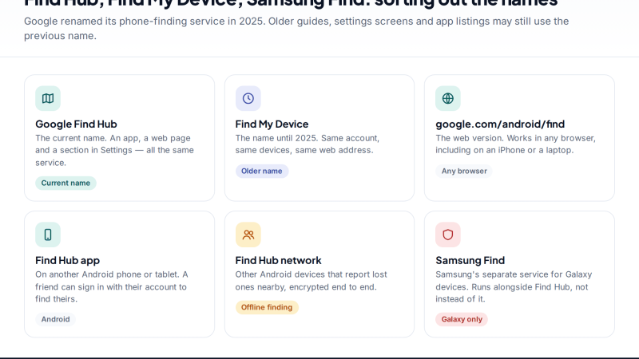
Task: Click the map icon on Google Find Hub card
Action: coord(48,98)
